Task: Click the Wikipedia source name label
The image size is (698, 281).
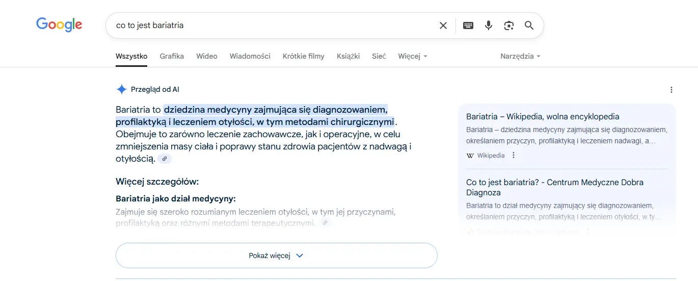Action: click(491, 156)
